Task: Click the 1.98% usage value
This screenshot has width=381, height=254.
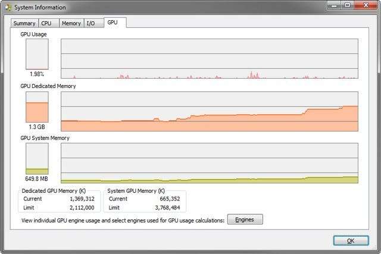Action: pos(37,74)
